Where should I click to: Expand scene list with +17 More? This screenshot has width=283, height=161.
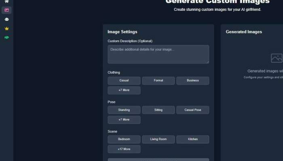(x=124, y=149)
